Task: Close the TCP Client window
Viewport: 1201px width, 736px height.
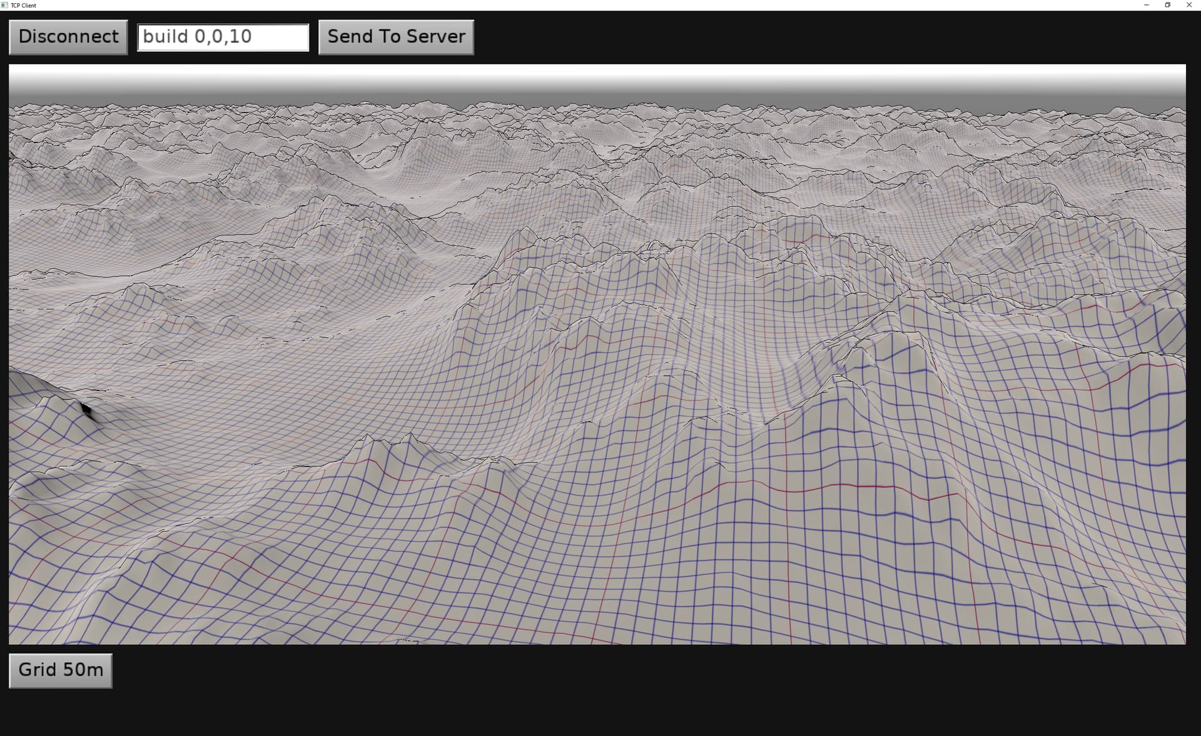Action: [x=1189, y=5]
